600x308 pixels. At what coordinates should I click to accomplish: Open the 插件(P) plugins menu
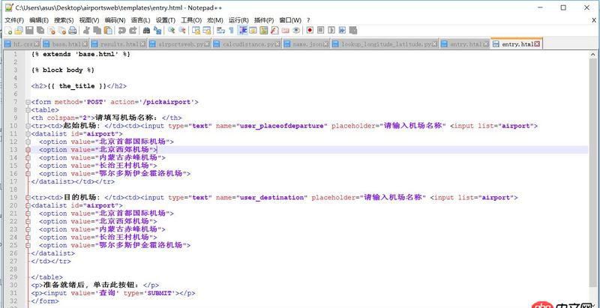(263, 19)
